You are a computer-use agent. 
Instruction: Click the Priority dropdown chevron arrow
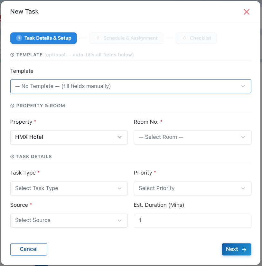243,188
